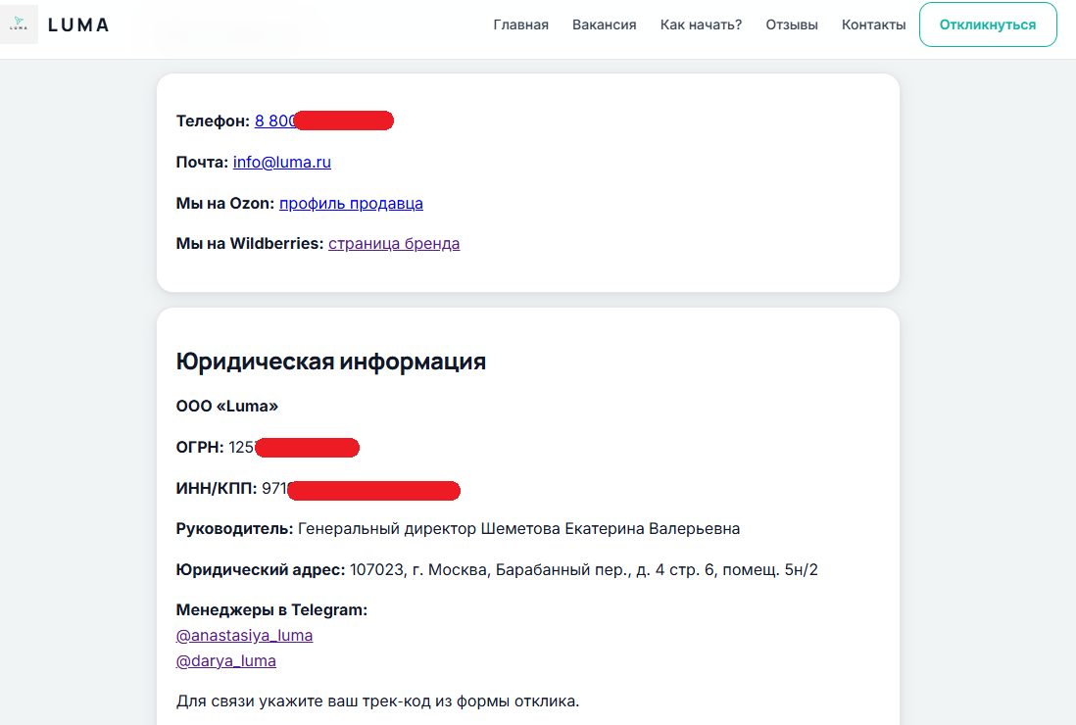Click the ОГРН label

[x=200, y=447]
